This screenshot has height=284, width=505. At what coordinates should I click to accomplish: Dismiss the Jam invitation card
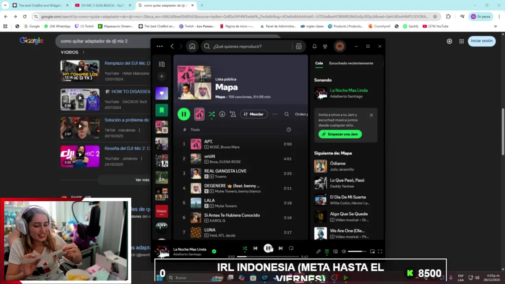[x=371, y=115]
